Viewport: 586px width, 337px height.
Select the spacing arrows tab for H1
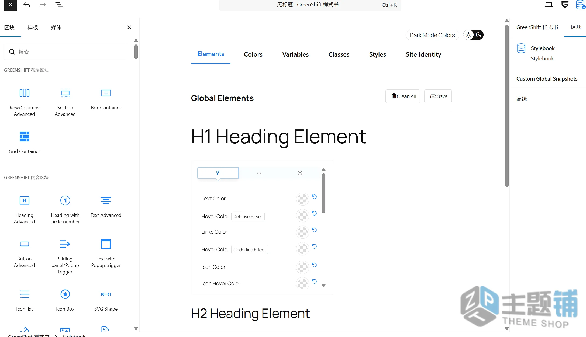(259, 173)
